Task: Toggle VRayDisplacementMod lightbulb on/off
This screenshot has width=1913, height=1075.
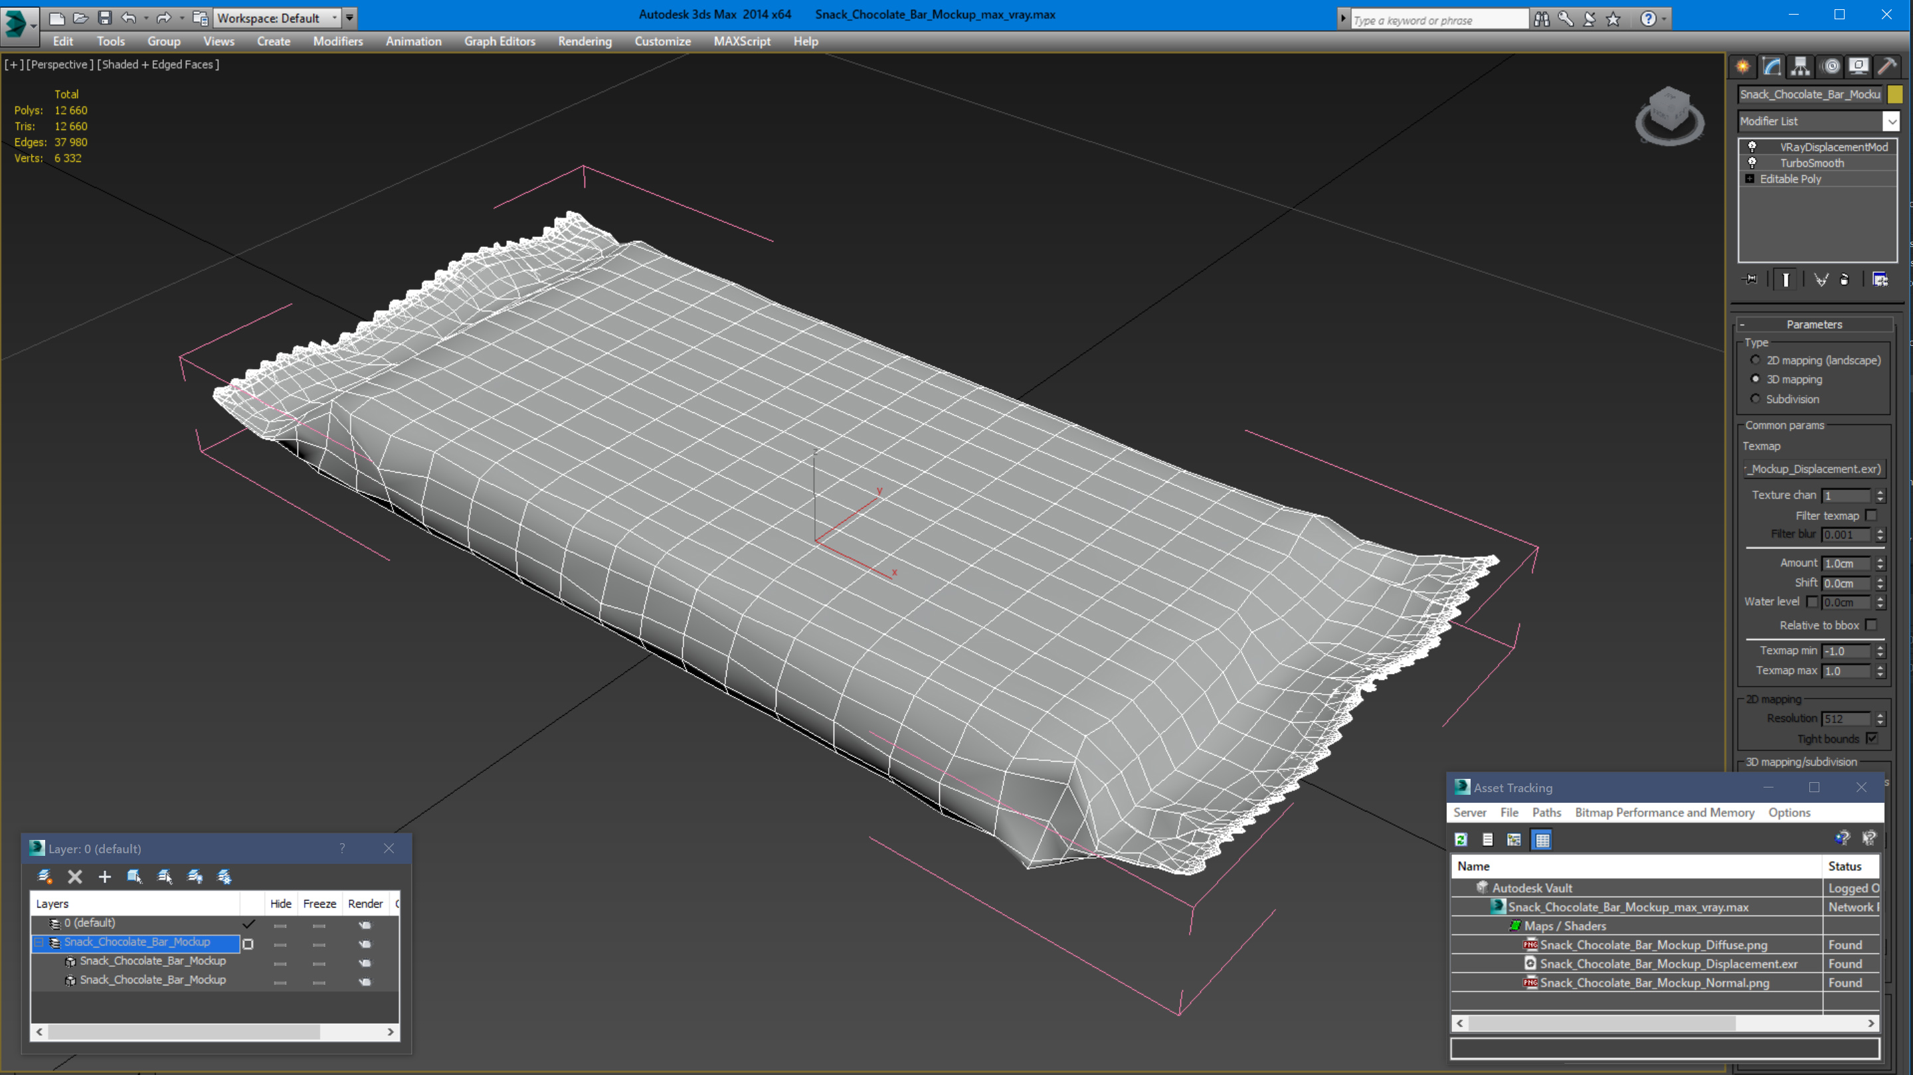Action: (1752, 146)
